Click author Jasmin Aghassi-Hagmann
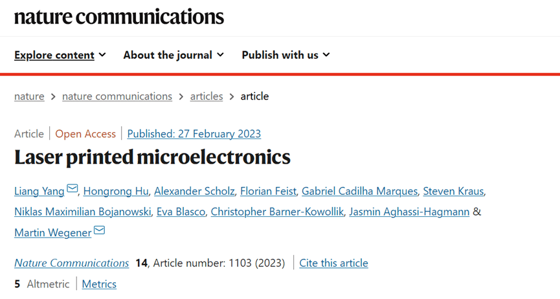 tap(409, 212)
